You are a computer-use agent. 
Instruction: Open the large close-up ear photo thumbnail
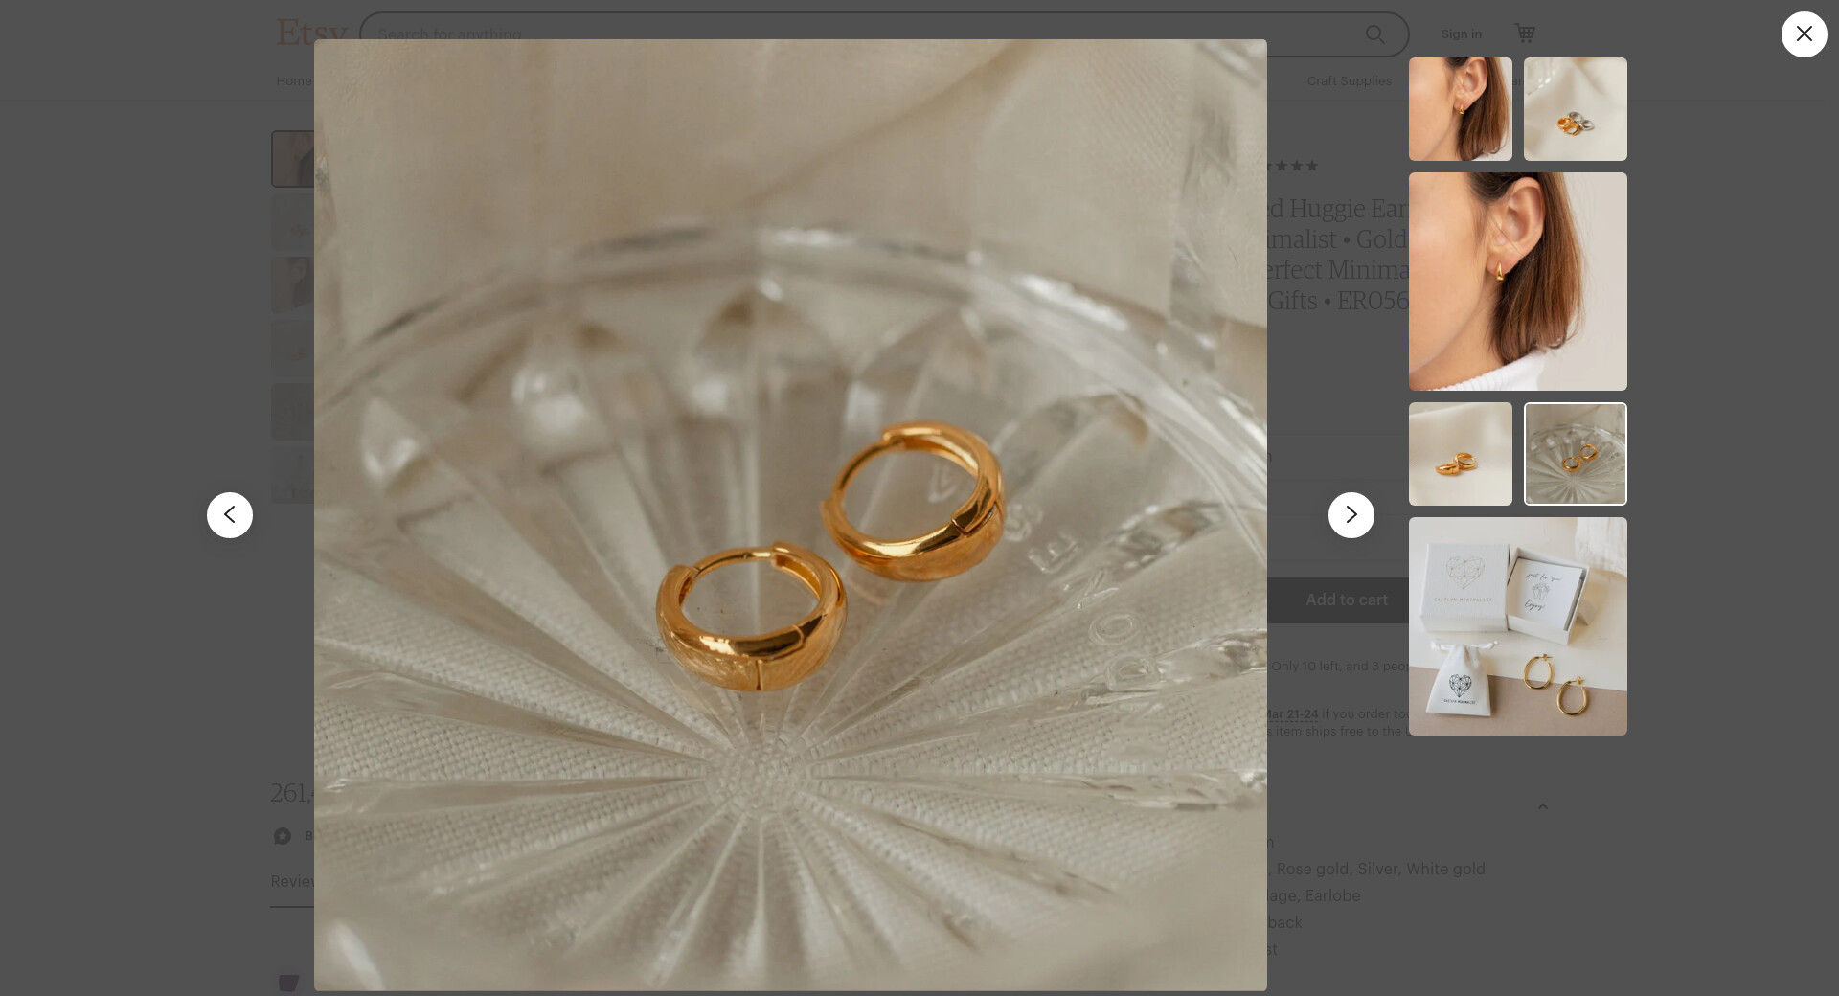[x=1518, y=282]
